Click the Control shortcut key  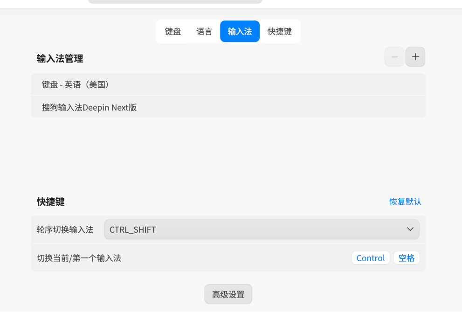point(371,258)
